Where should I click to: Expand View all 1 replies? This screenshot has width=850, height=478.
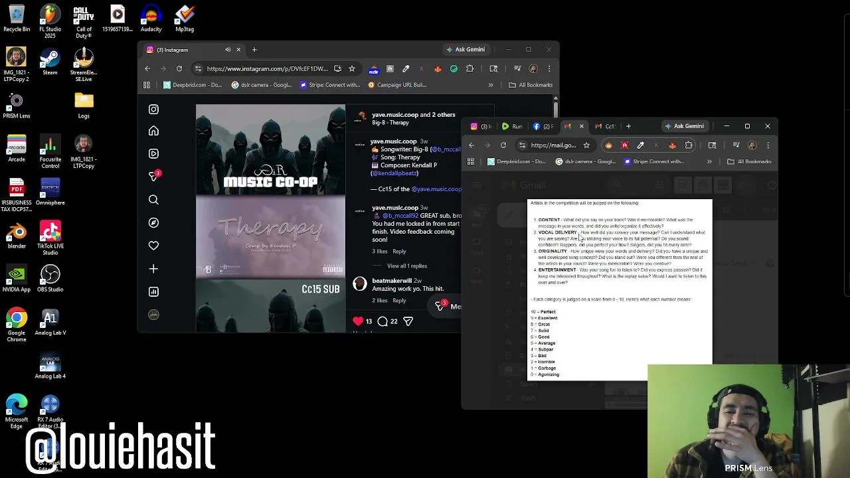(x=407, y=266)
